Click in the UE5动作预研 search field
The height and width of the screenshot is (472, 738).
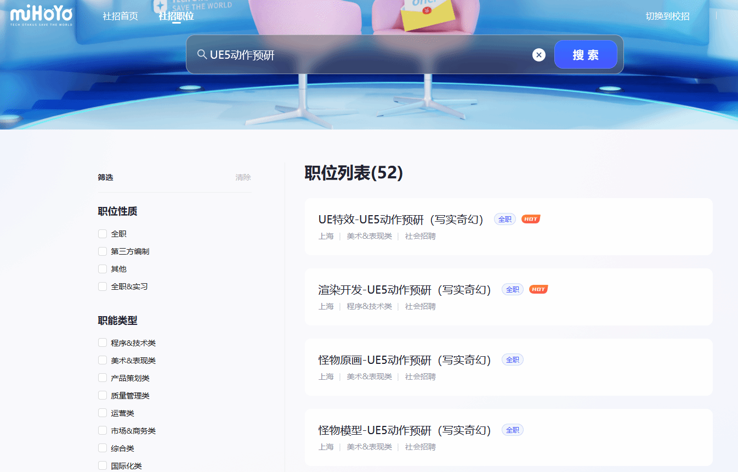(362, 55)
